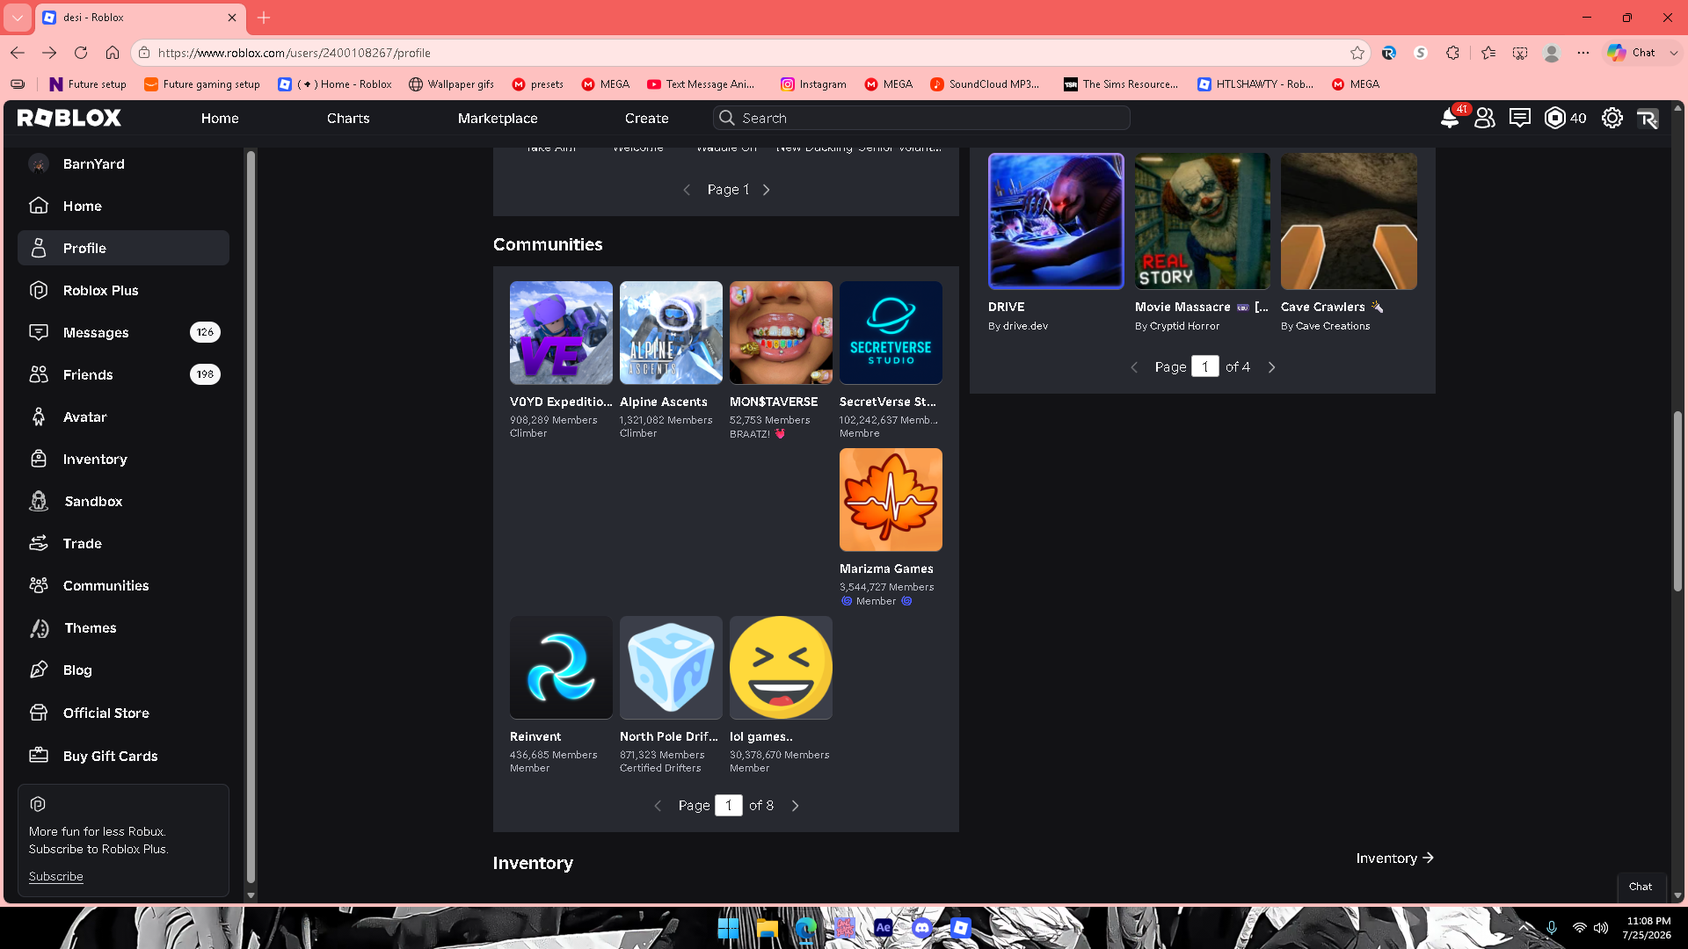
Task: Open North Pole Drift community
Action: [671, 668]
